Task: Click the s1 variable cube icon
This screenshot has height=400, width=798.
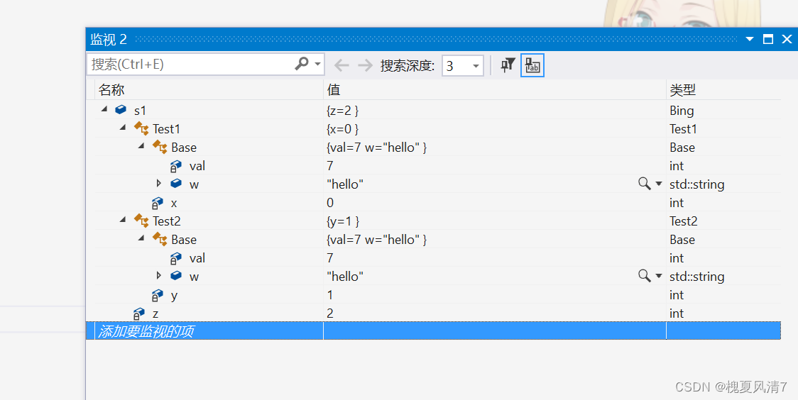Action: click(x=121, y=109)
